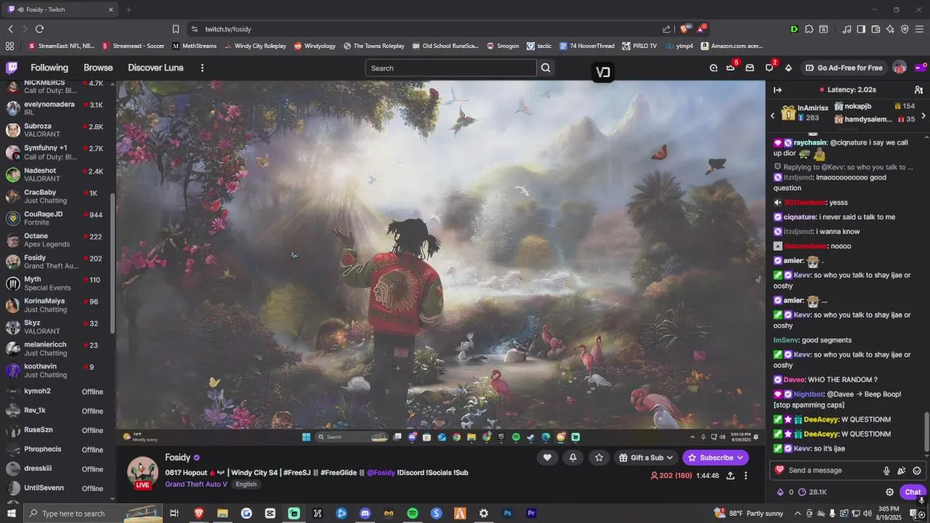
Task: Open browser hamburger main menu
Action: pyautogui.click(x=920, y=29)
